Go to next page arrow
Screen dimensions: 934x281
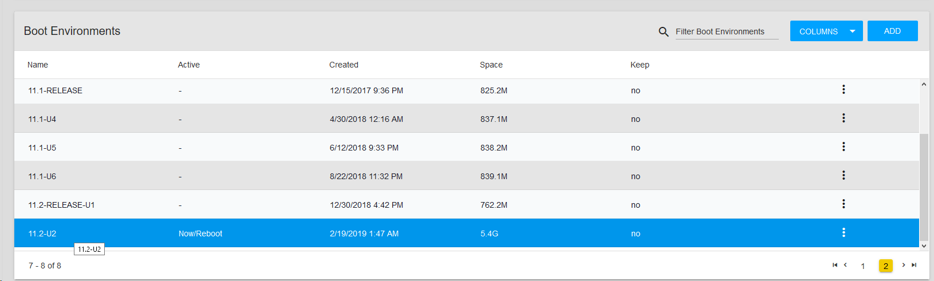pos(904,265)
